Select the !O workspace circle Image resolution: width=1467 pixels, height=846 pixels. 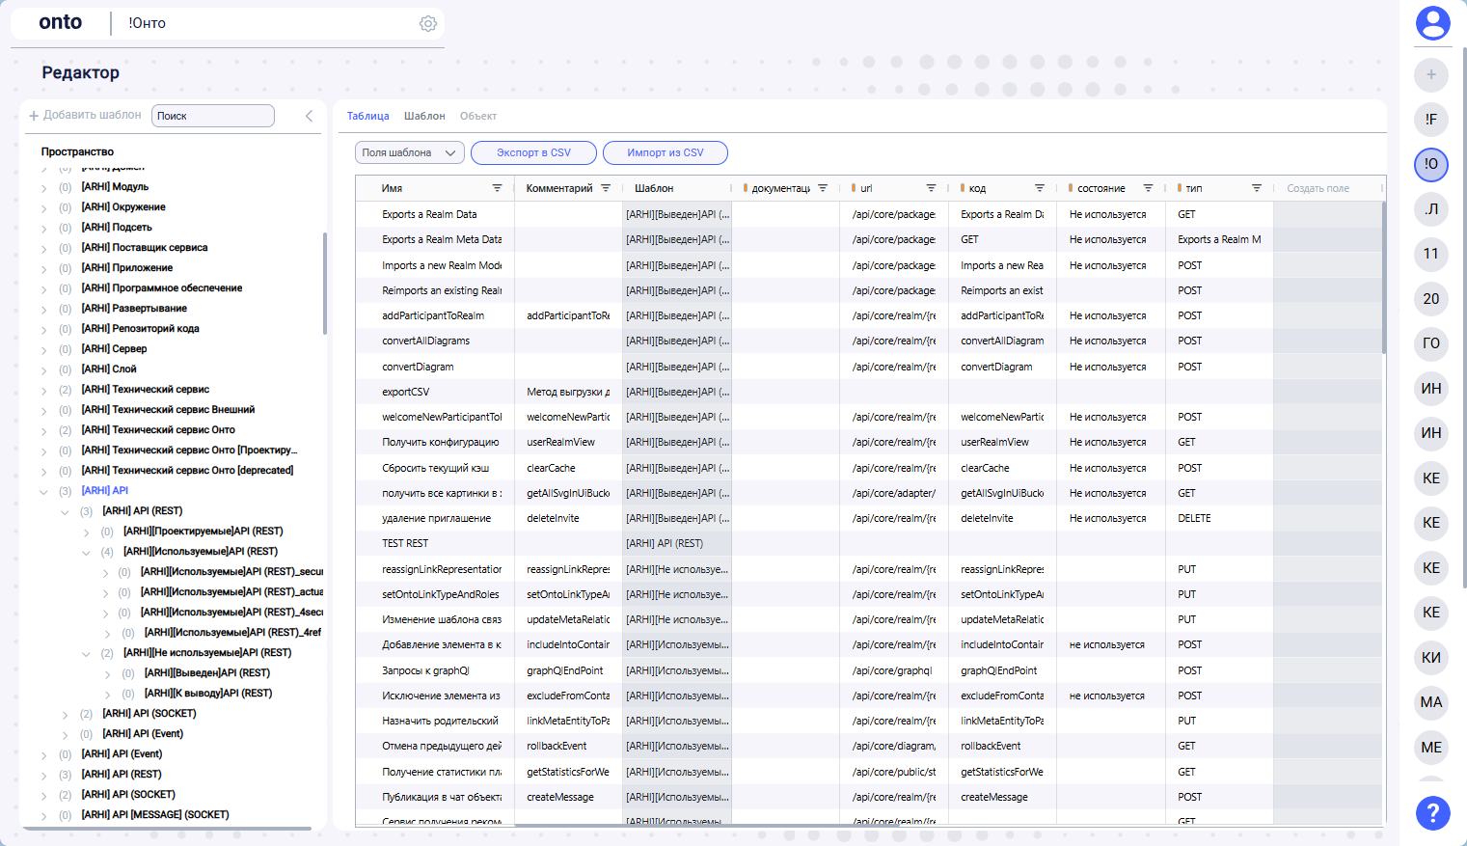pos(1431,164)
